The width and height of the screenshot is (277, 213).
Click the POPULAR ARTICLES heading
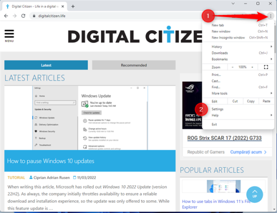(x=212, y=170)
